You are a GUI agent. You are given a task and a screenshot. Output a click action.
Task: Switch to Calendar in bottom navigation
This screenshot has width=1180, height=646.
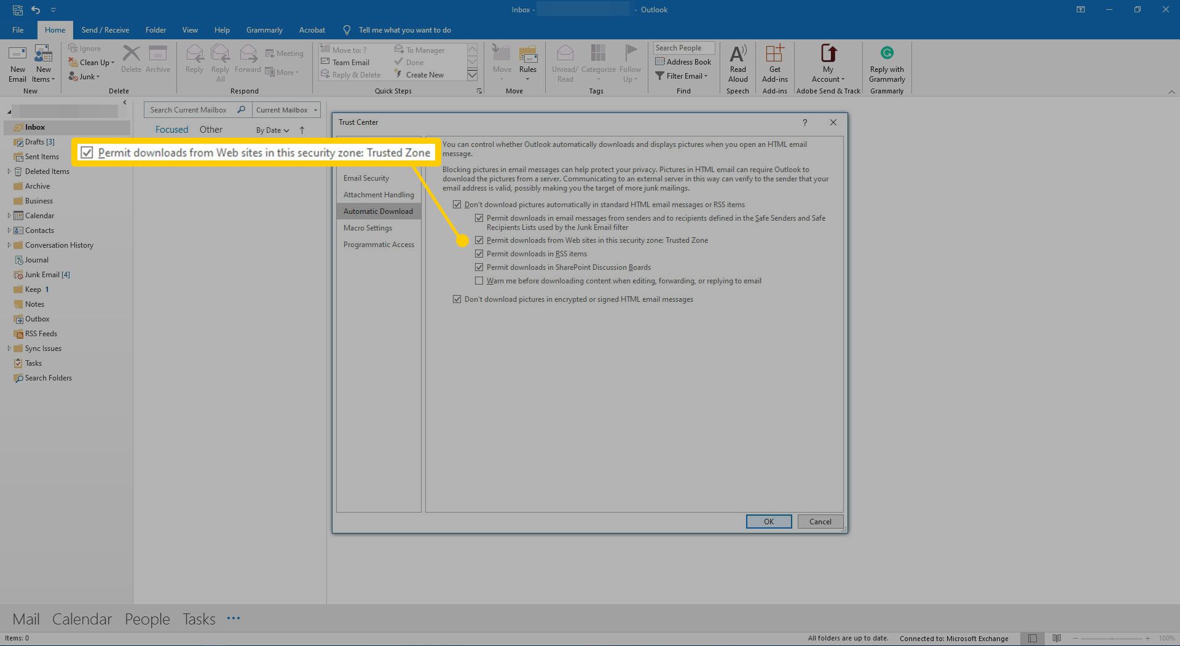(82, 619)
